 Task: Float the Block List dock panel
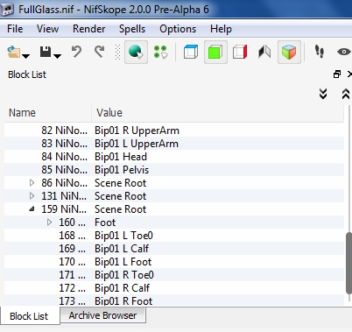coord(337,74)
